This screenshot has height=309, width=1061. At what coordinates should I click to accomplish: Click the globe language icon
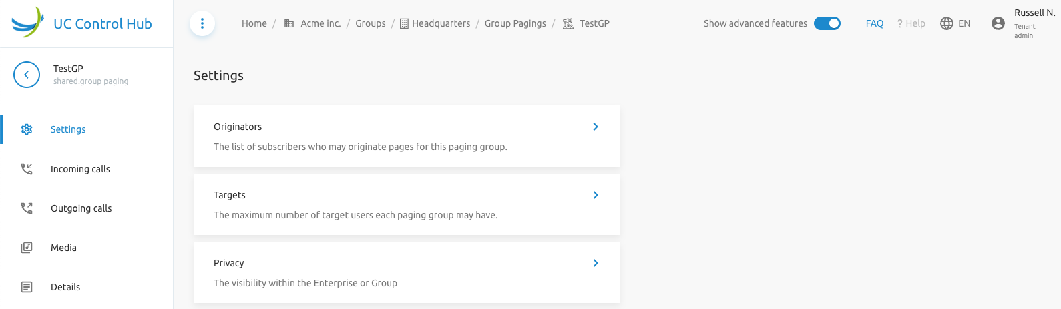point(947,23)
